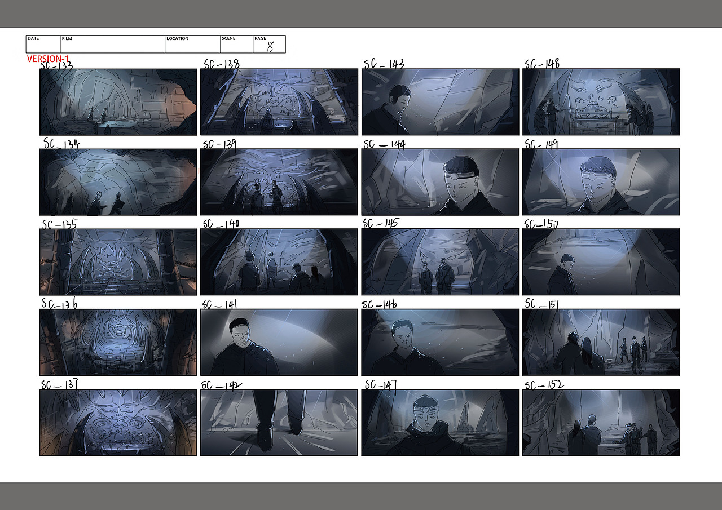
Task: Click the red VERSION-1 label
Action: 48,59
